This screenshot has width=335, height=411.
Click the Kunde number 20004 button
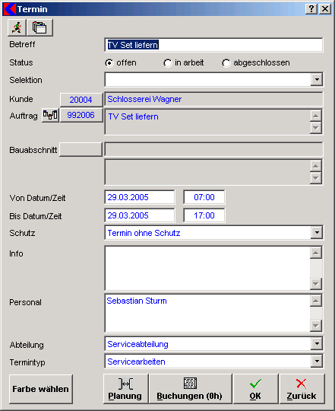(81, 100)
